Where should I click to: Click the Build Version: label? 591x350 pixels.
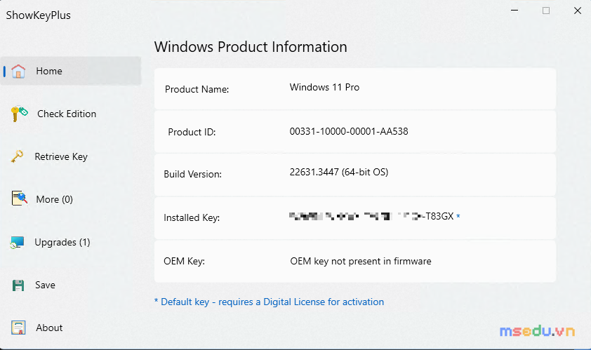tap(192, 175)
